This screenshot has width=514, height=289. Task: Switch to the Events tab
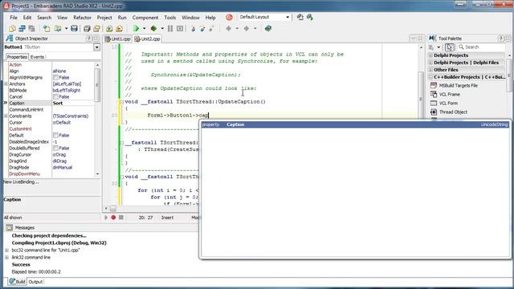point(37,57)
